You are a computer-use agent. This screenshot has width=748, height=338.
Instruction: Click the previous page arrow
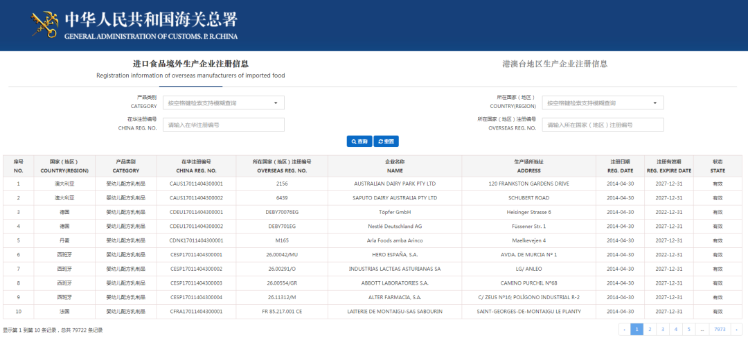click(624, 330)
